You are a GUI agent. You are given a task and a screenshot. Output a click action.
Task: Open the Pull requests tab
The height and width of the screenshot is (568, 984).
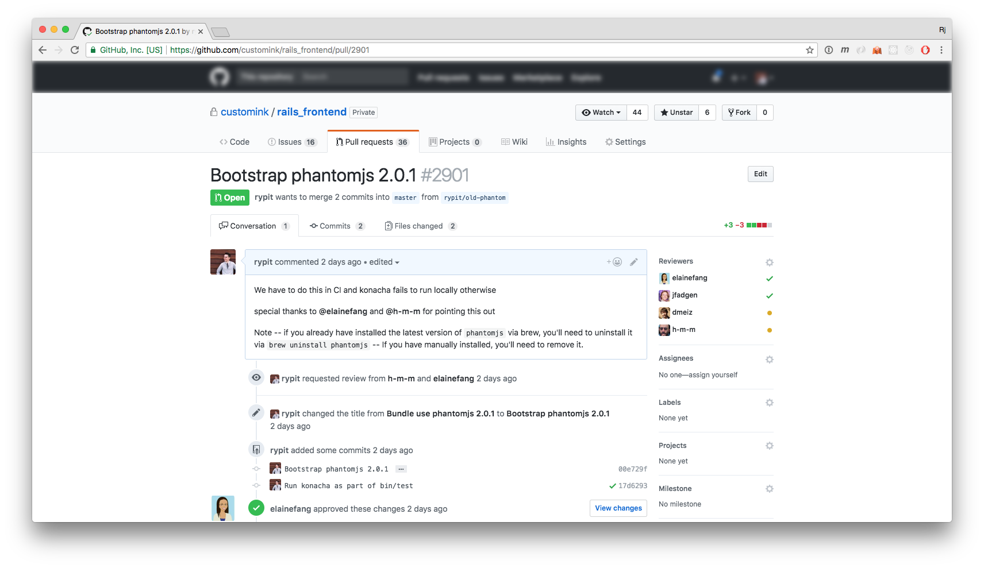coord(372,142)
